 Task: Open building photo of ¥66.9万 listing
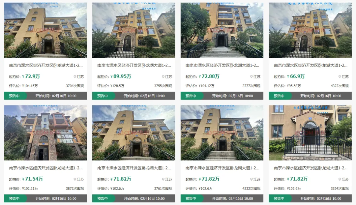[x=310, y=30]
